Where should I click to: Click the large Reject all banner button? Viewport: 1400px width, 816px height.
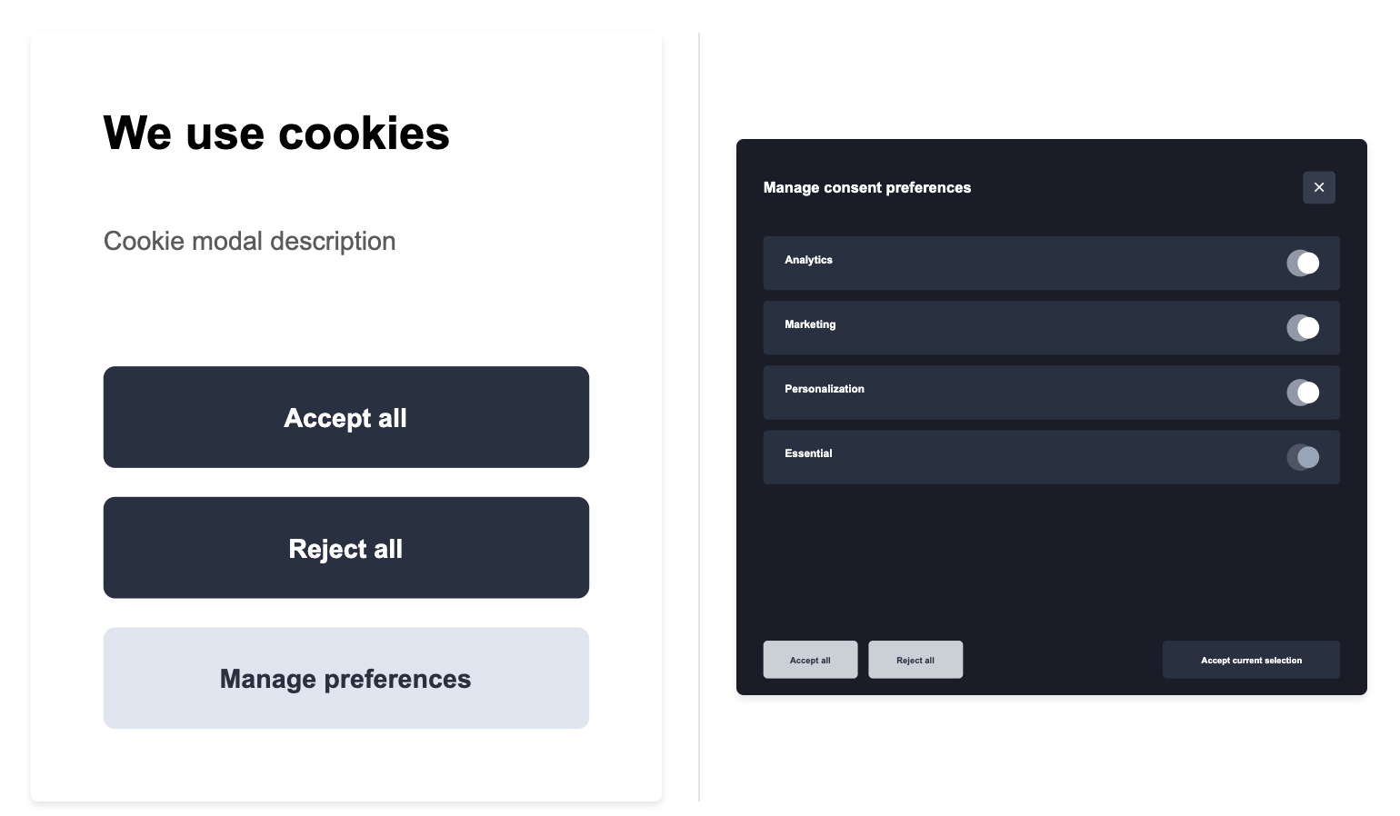(x=345, y=548)
